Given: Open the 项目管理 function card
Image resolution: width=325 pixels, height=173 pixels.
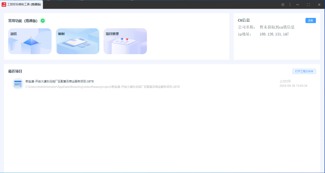Looking at the screenshot, I should pyautogui.click(x=125, y=41).
